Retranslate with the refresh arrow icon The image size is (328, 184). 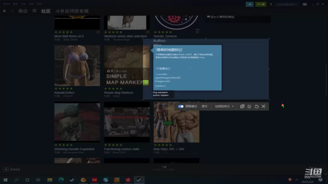pos(257,106)
